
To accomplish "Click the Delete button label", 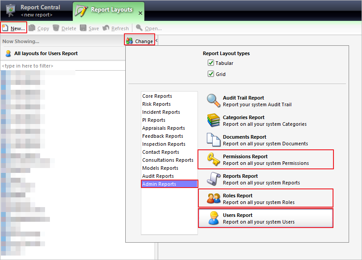I will coord(69,28).
